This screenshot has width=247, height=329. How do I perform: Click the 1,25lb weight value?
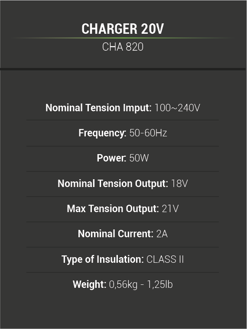click(159, 285)
